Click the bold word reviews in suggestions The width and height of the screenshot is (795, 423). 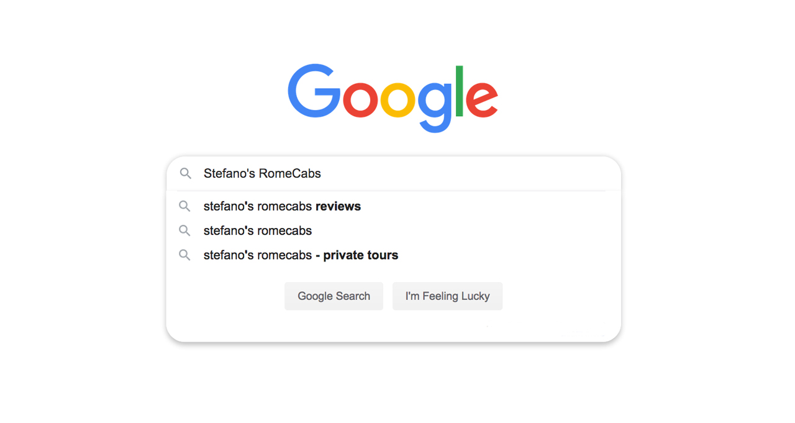[338, 206]
